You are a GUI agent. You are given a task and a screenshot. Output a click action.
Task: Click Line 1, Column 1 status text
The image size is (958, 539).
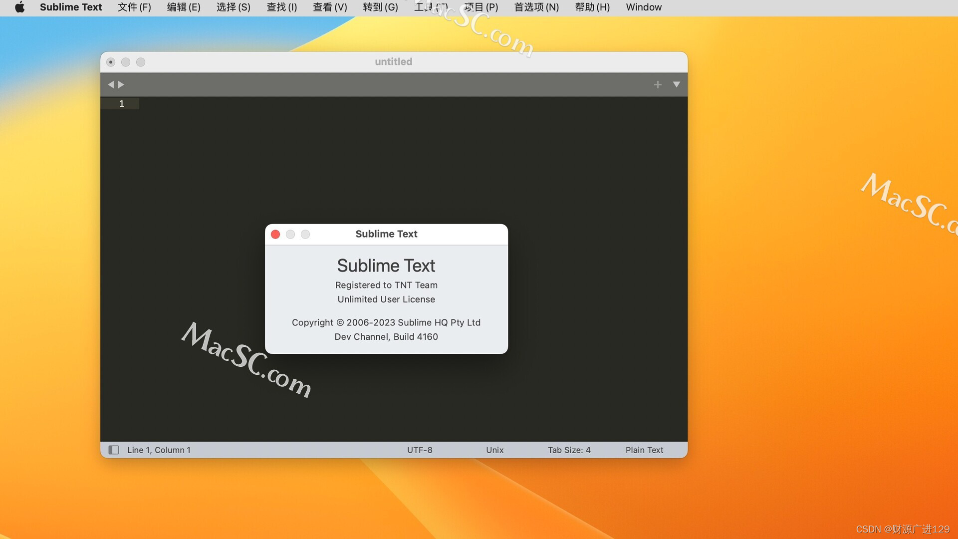pos(159,450)
